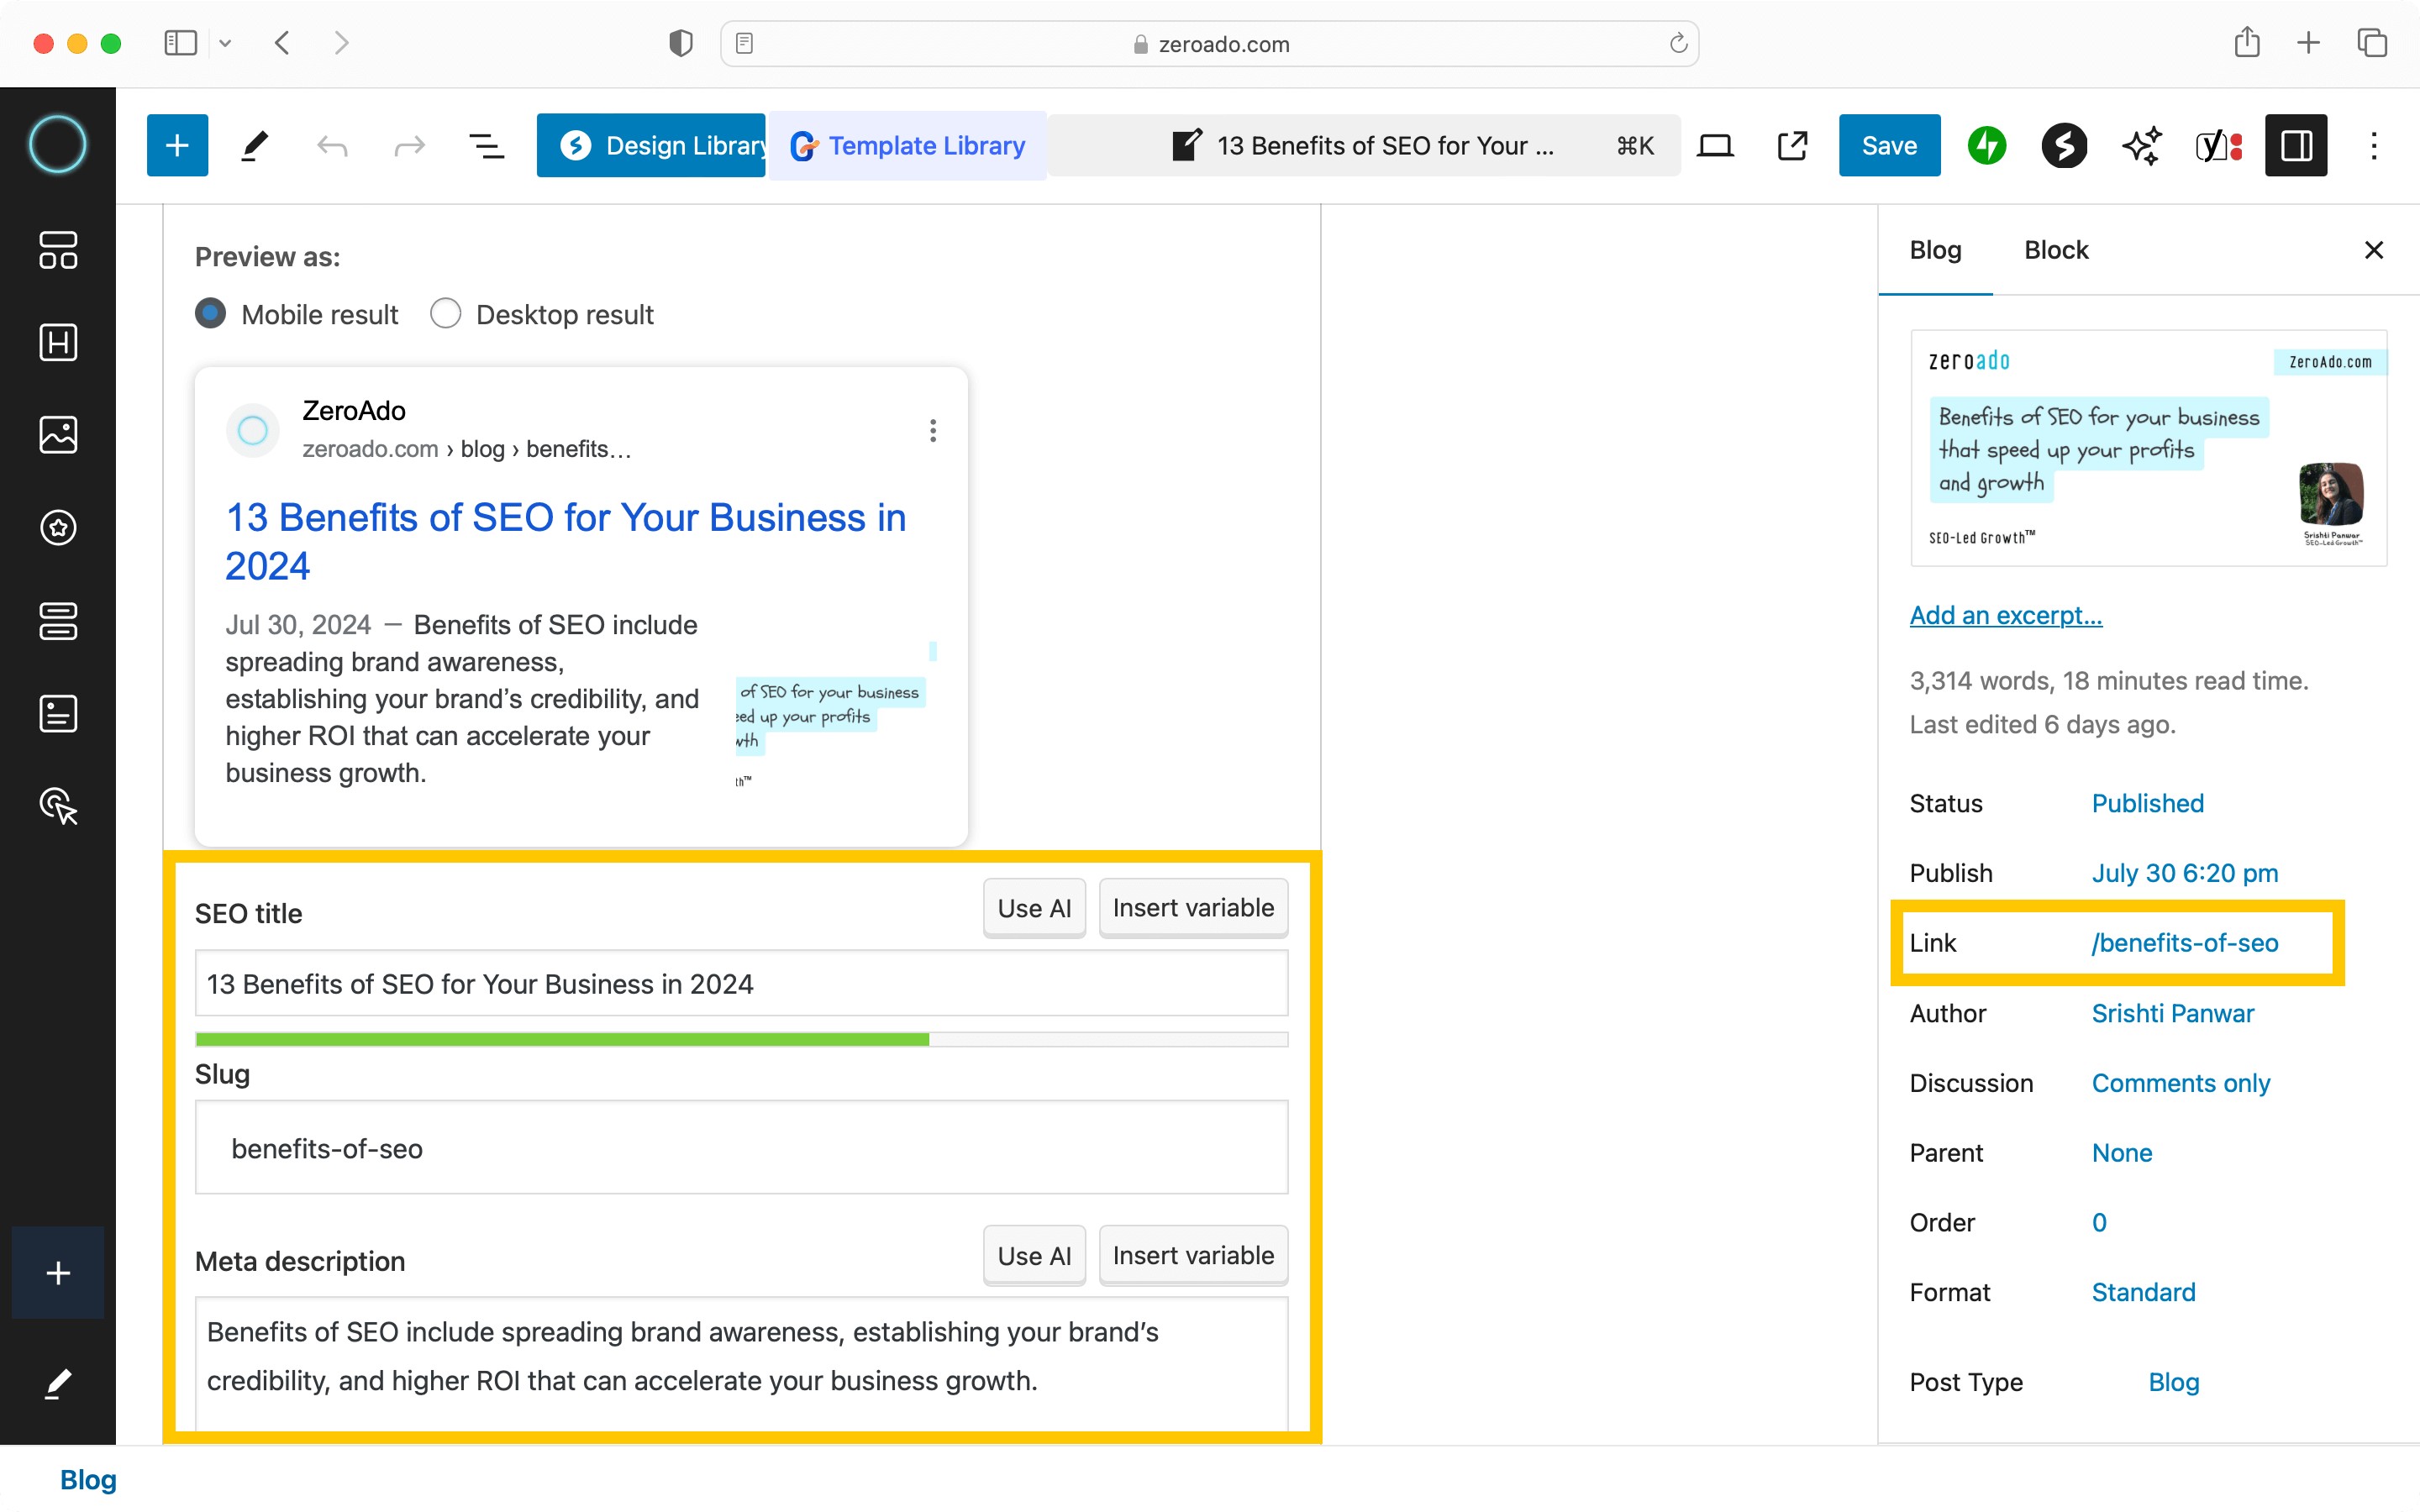Screen dimensions: 2420x1512
Task: Click the ZeroAdo circle logo in sidebar
Action: 58,145
